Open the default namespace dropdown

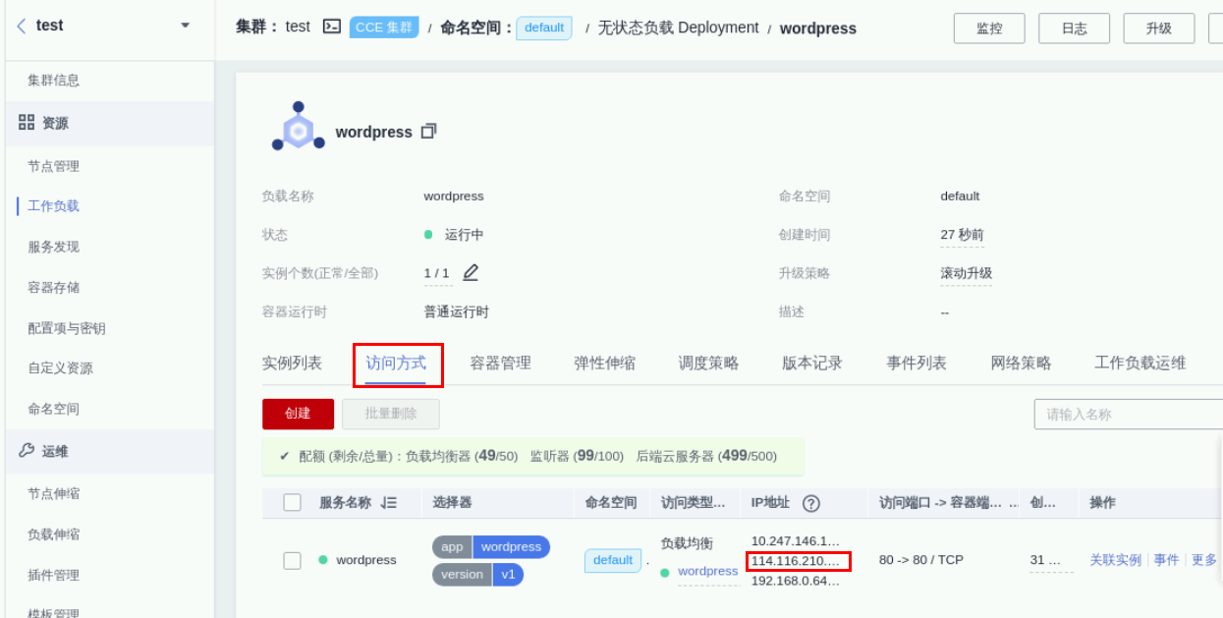coord(543,28)
